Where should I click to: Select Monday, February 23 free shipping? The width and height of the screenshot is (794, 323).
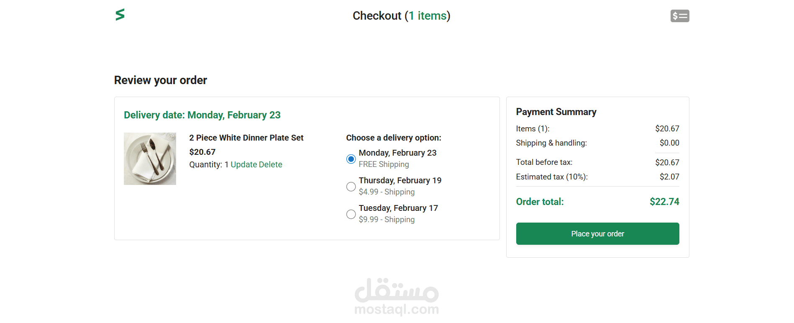[351, 159]
